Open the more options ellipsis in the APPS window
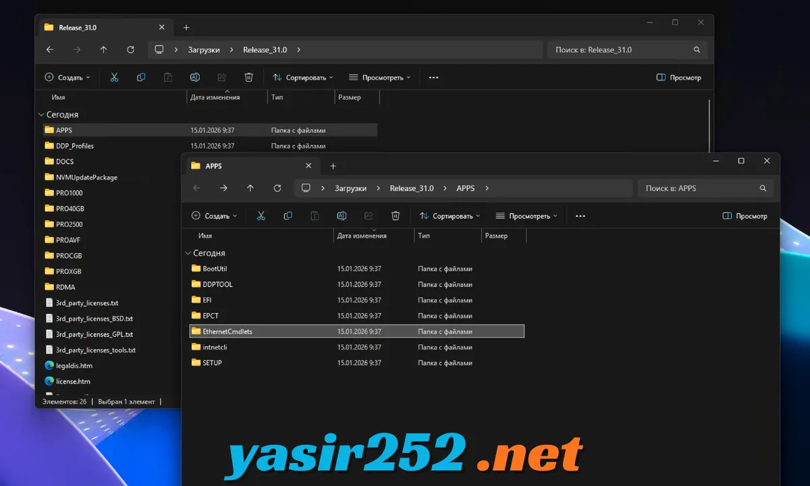This screenshot has width=810, height=486. pos(580,216)
